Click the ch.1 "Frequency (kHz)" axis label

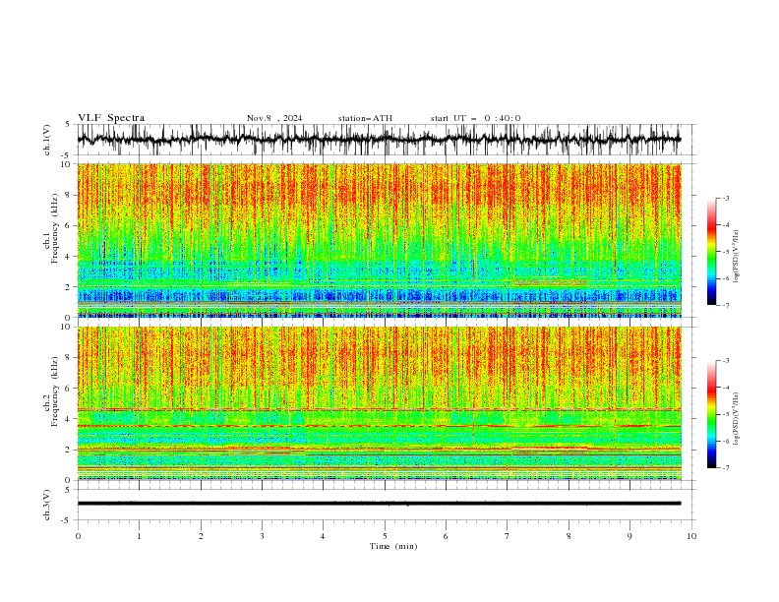[55, 229]
